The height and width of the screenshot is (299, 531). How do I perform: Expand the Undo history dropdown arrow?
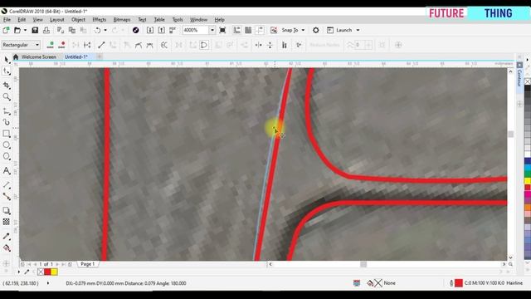click(x=105, y=30)
